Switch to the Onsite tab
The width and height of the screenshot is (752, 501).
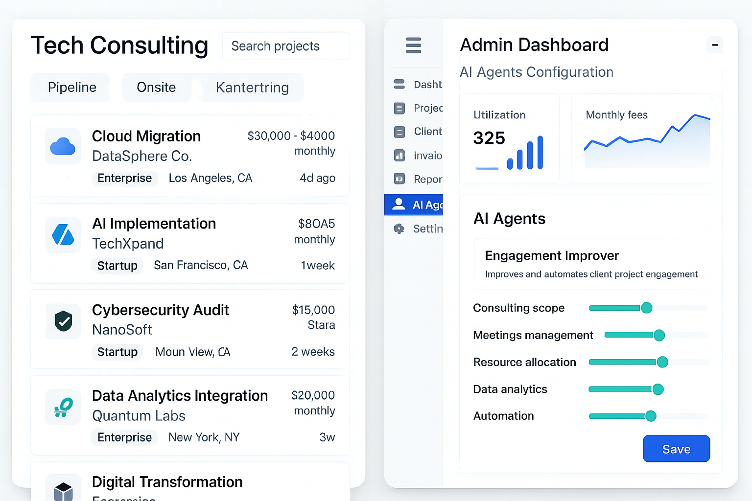(156, 88)
